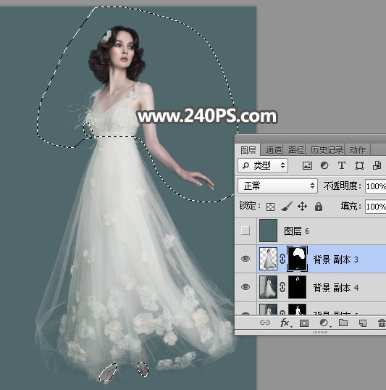The width and height of the screenshot is (386, 390).
Task: Toggle lock position move icon
Action: (302, 207)
